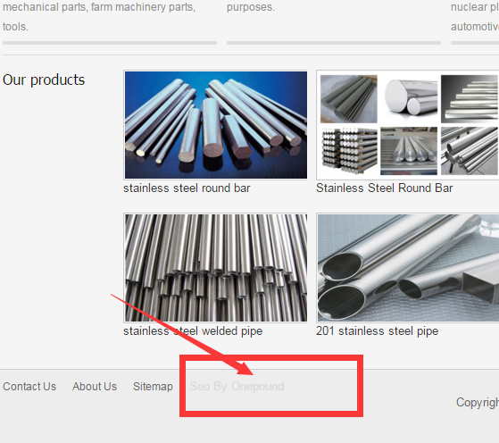Go to the About Us page

coord(95,387)
